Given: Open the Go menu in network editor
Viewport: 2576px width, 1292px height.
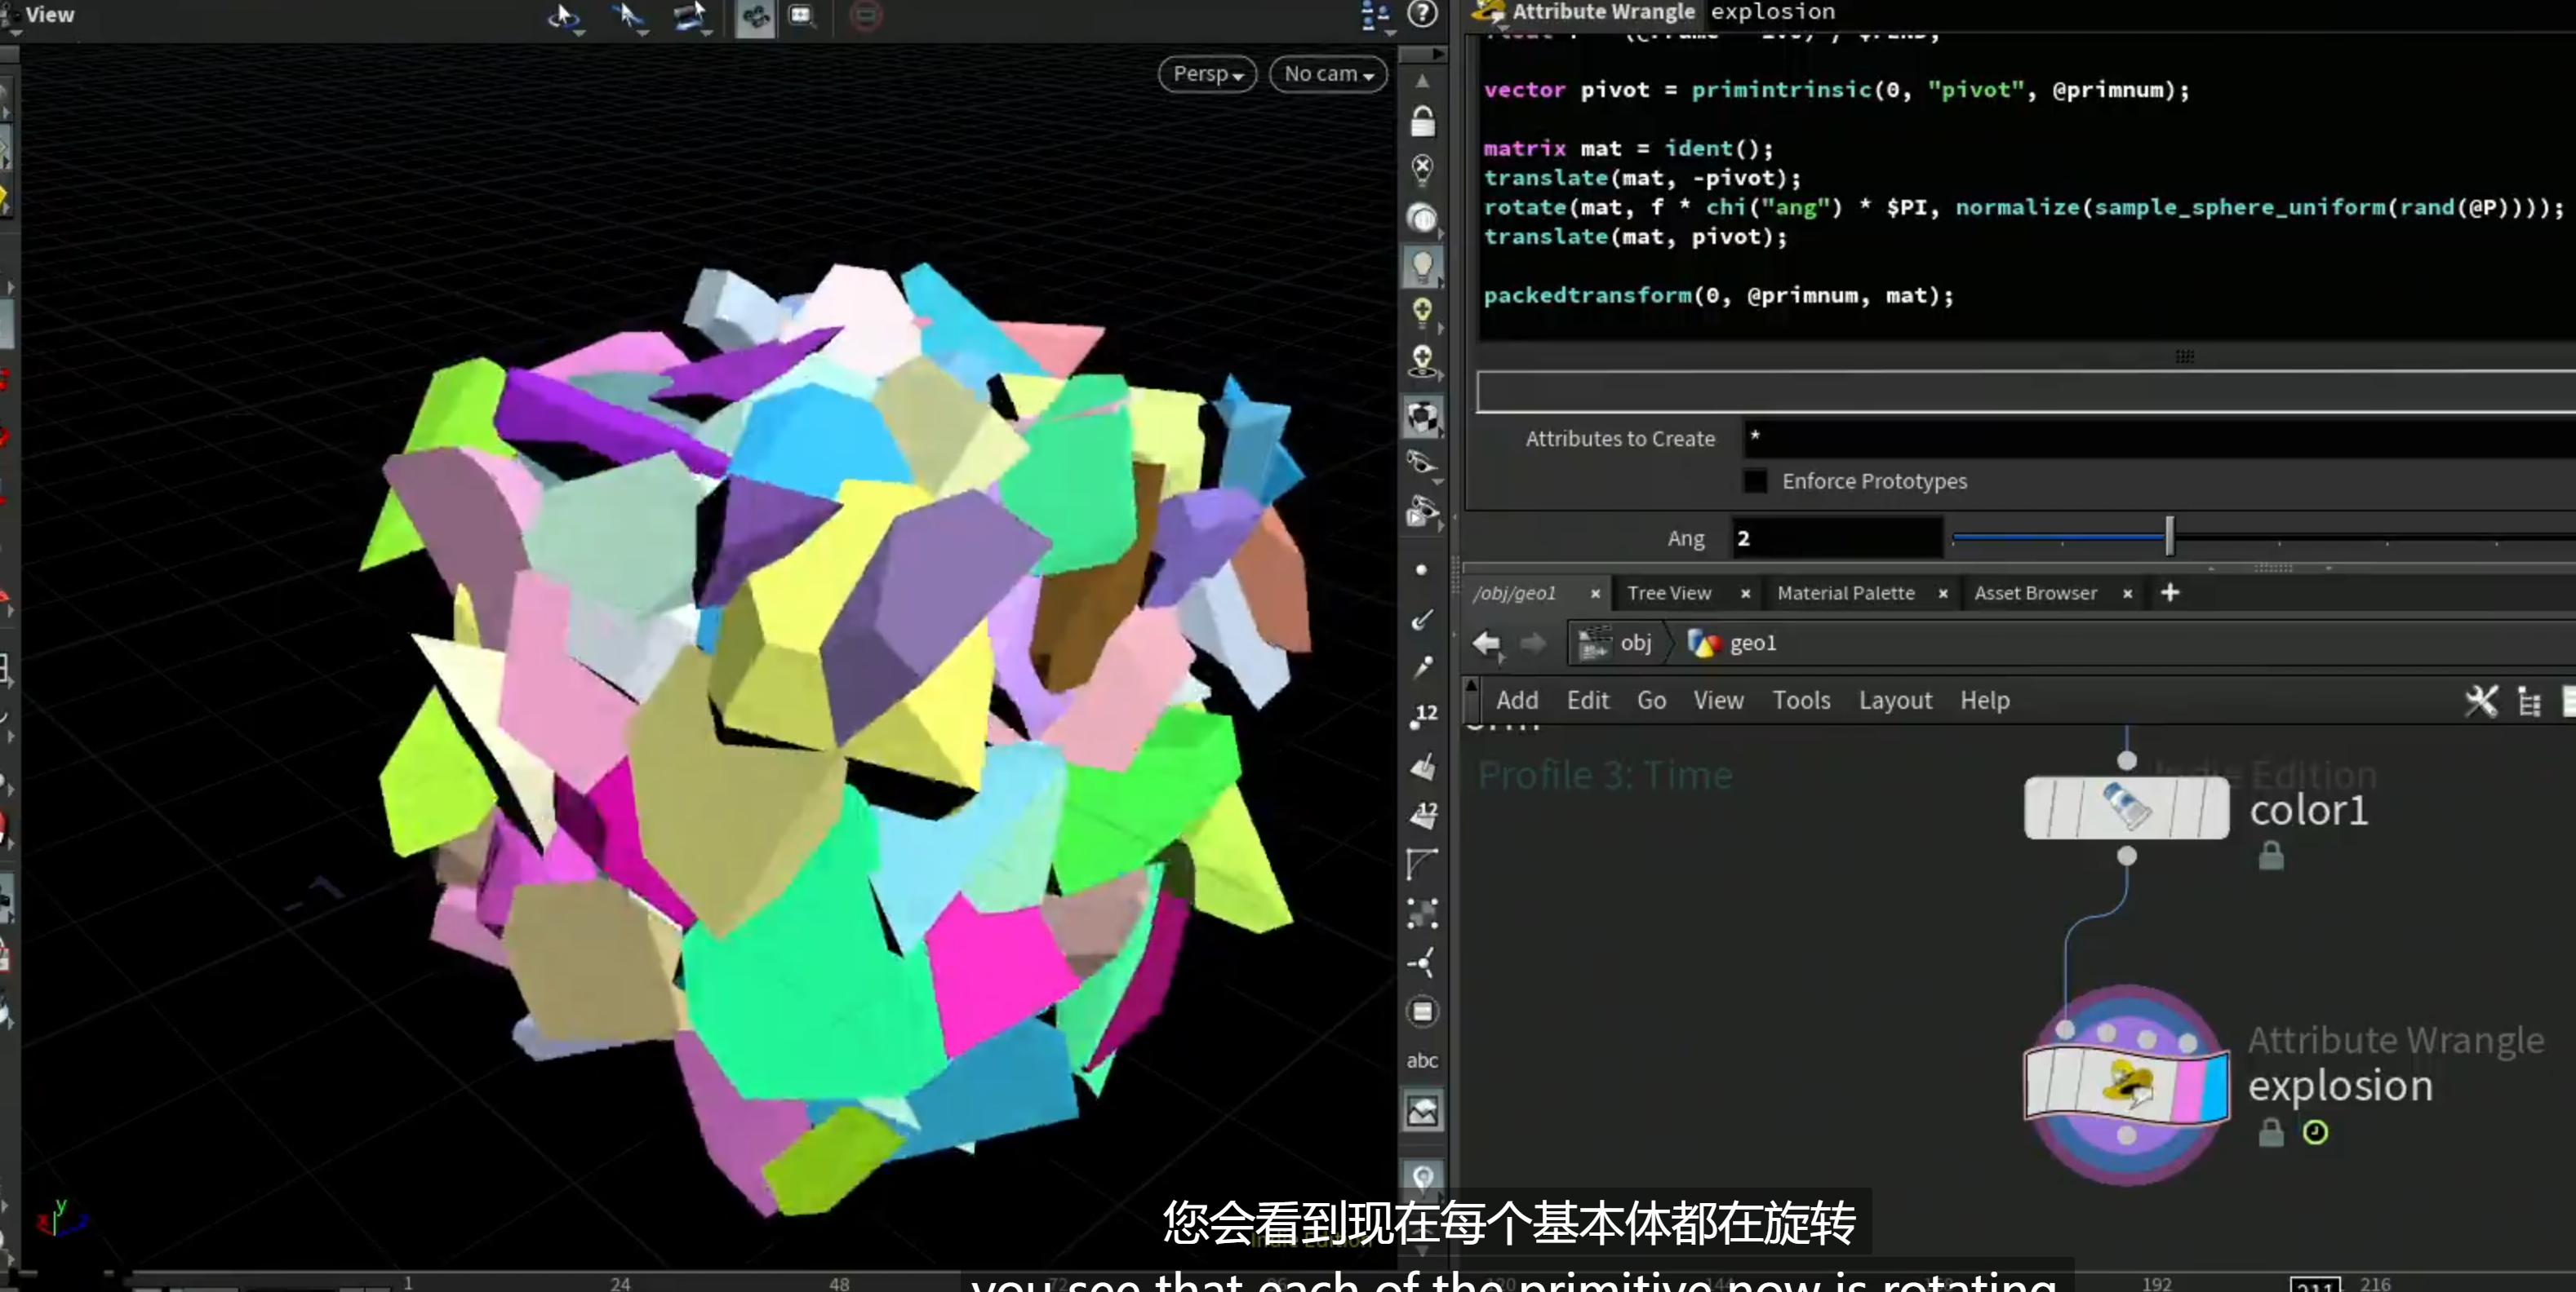Looking at the screenshot, I should [x=1651, y=701].
